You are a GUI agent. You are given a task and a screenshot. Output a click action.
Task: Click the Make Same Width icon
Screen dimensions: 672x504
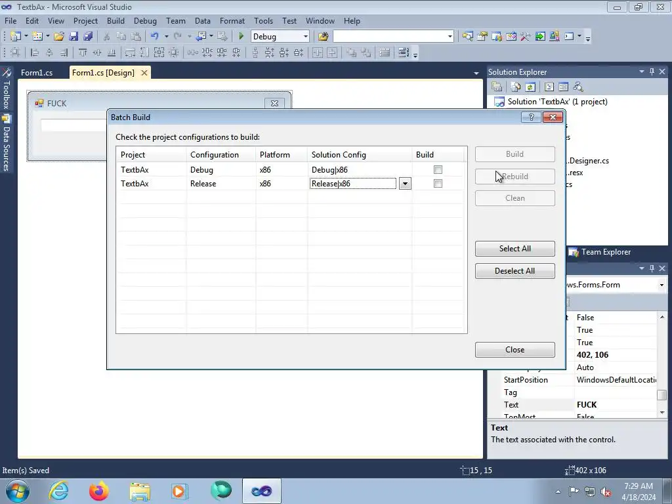point(130,52)
